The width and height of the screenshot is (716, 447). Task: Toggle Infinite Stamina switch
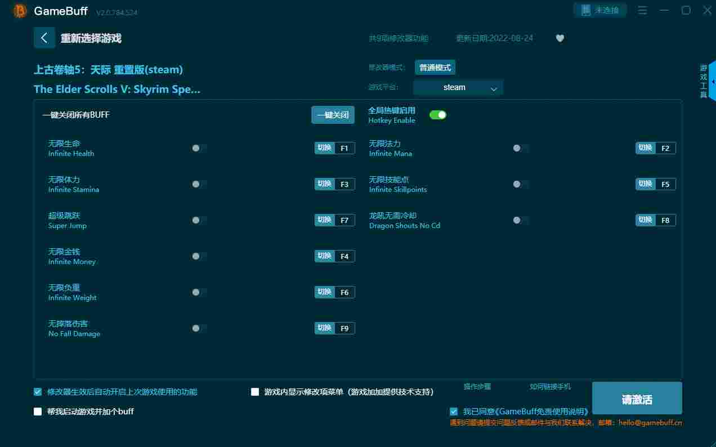(x=199, y=184)
